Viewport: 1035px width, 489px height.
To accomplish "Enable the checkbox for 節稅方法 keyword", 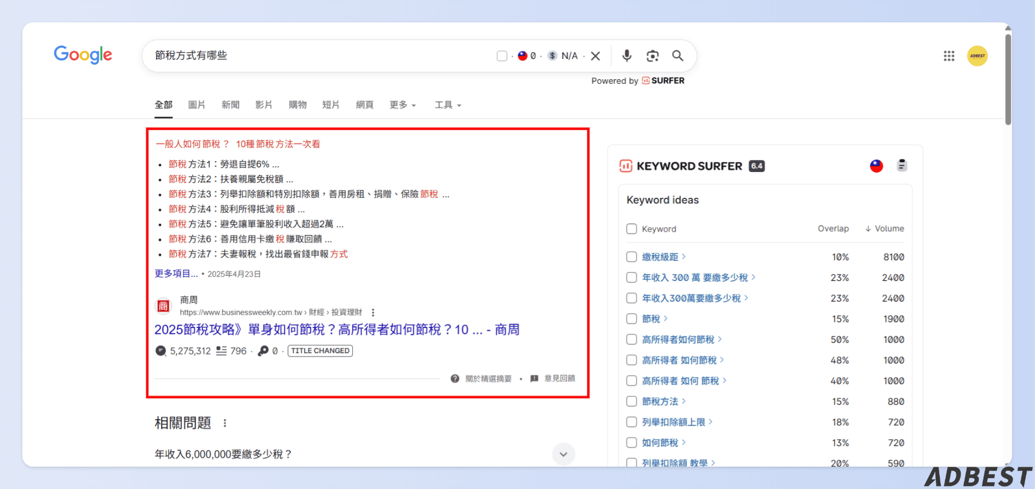I will [632, 401].
